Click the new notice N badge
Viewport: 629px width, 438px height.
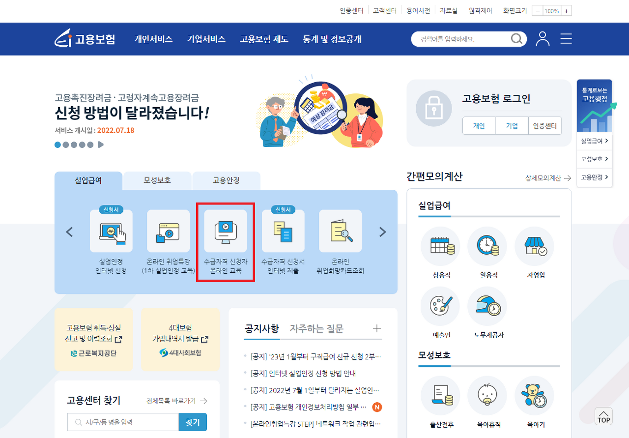click(x=377, y=407)
